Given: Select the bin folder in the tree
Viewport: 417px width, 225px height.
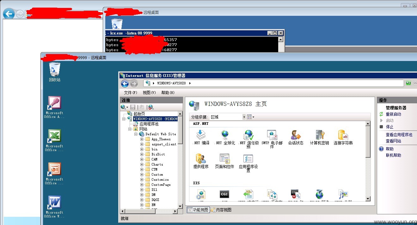Looking at the screenshot, I should click(x=154, y=149).
